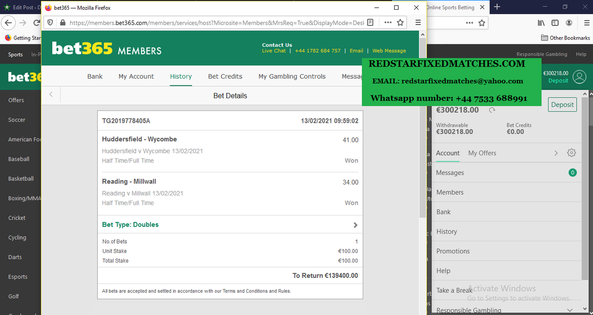Open Bank in the account menu
This screenshot has height=315, width=593.
(x=506, y=212)
